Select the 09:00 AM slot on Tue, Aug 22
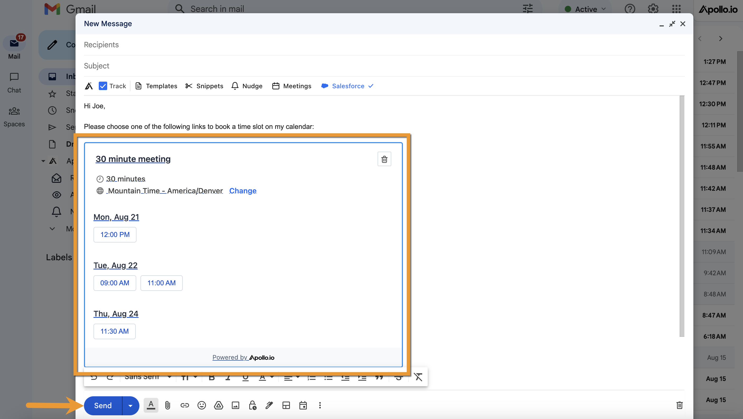The width and height of the screenshot is (743, 419). pos(115,283)
